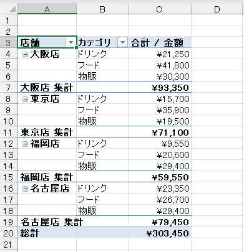The width and height of the screenshot is (244, 252).
Task: Select column D header
Action: [x=217, y=9]
